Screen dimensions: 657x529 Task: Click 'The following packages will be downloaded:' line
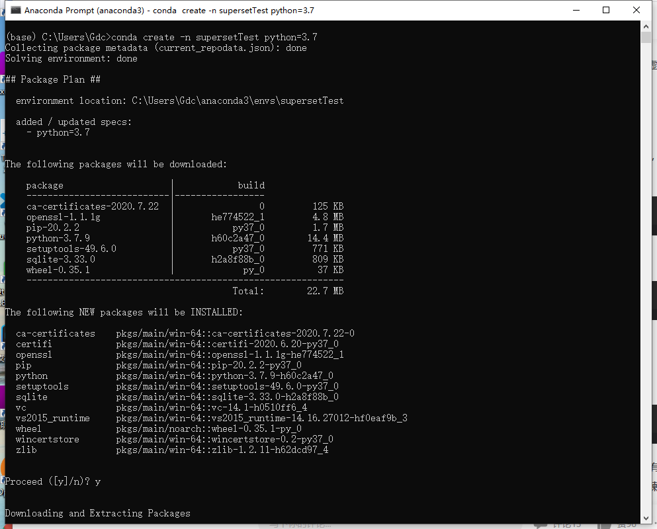pyautogui.click(x=116, y=164)
